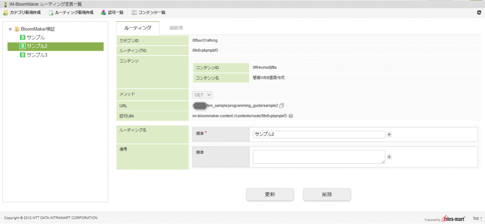Click the content name 簡易WEB画面作成
This screenshot has width=485, height=224.
tap(269, 78)
